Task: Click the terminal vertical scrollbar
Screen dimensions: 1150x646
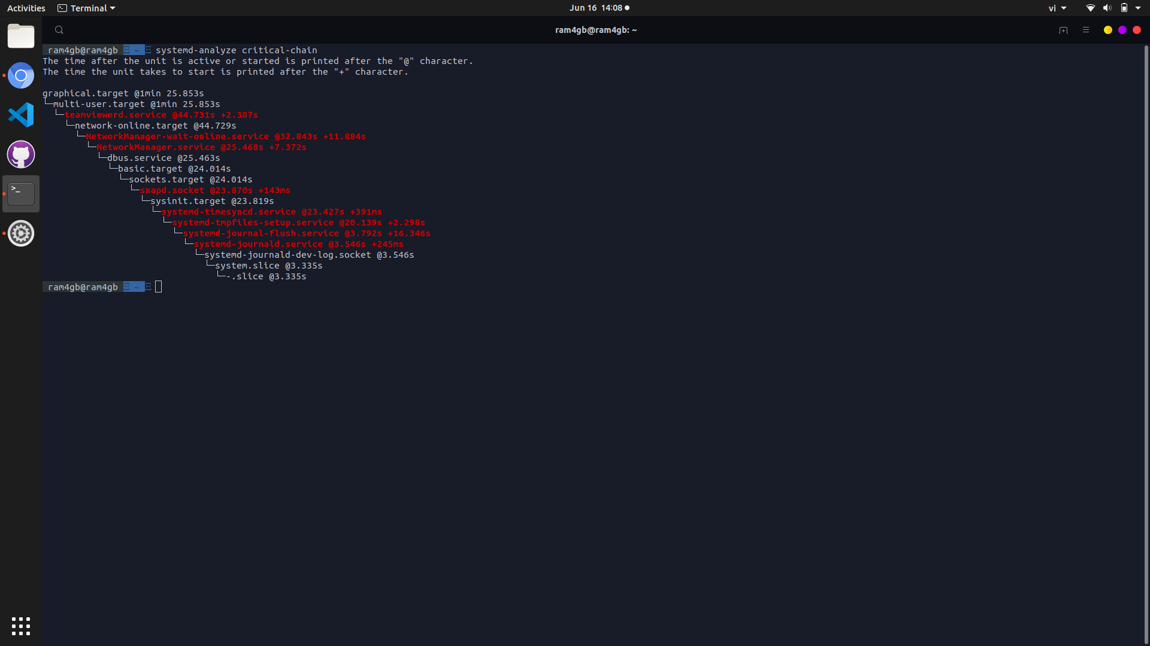Action: point(1146,344)
